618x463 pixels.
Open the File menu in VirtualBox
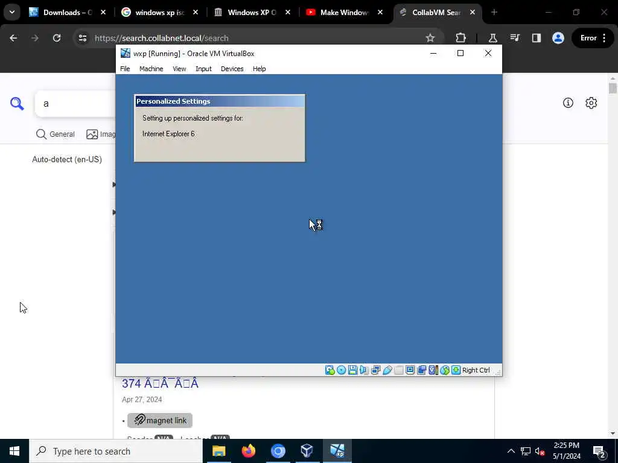(125, 69)
